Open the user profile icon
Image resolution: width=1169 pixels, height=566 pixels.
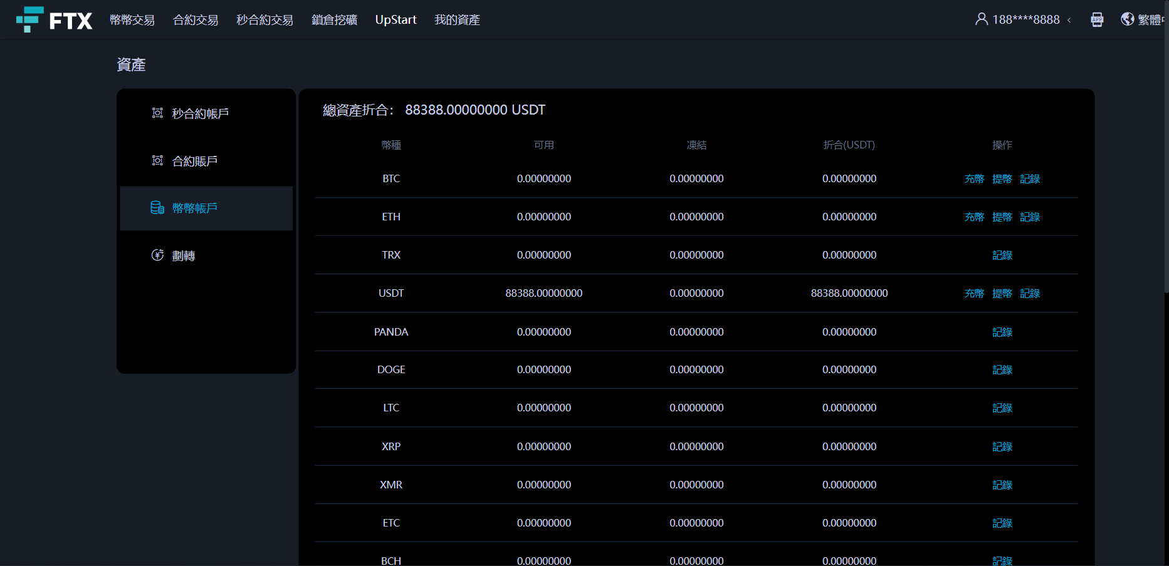pyautogui.click(x=982, y=19)
